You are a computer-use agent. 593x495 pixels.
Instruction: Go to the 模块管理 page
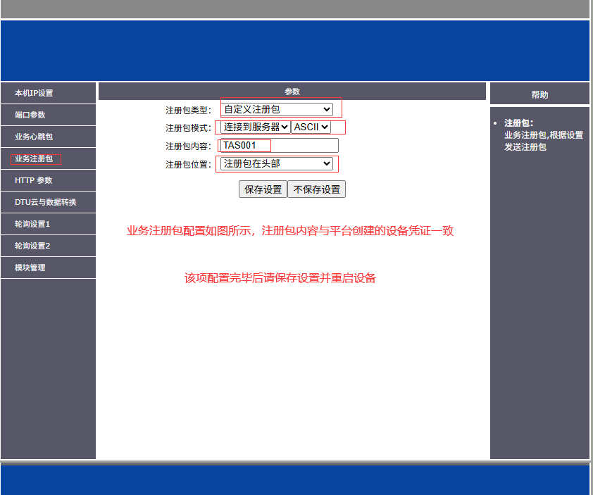pos(30,268)
